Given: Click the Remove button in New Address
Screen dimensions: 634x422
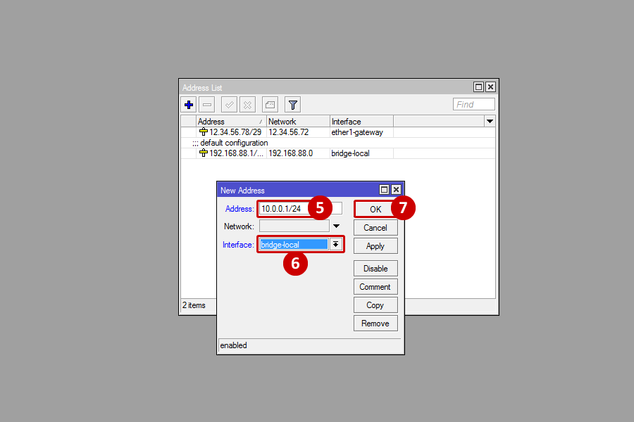Looking at the screenshot, I should pyautogui.click(x=375, y=323).
